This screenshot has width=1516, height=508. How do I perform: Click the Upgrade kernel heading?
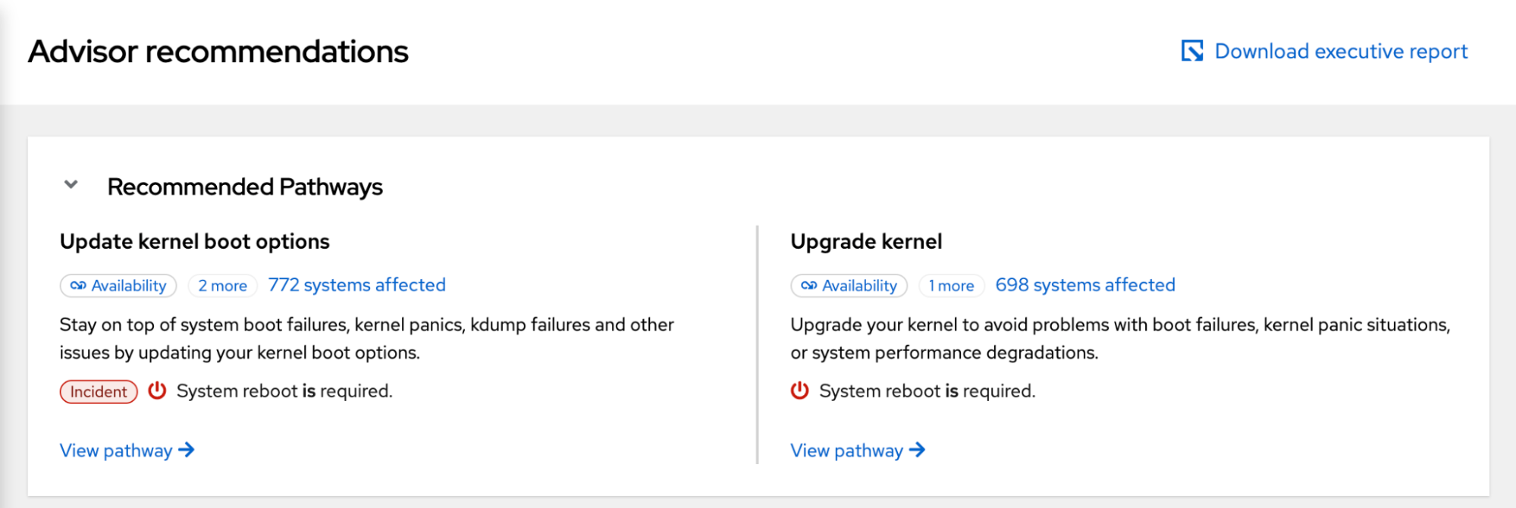pyautogui.click(x=866, y=241)
